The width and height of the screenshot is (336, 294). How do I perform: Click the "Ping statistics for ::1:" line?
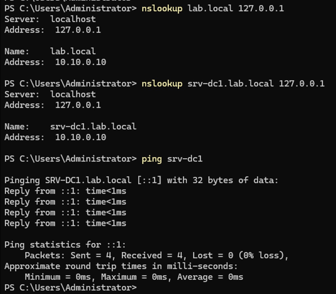point(65,245)
